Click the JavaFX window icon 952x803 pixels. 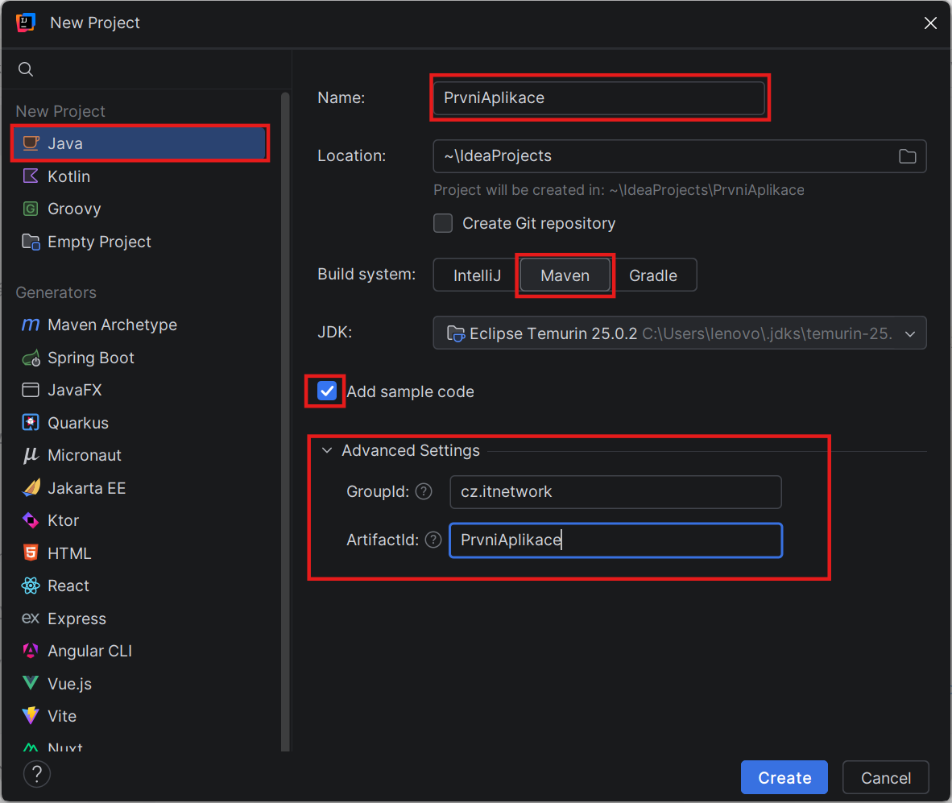(x=31, y=390)
